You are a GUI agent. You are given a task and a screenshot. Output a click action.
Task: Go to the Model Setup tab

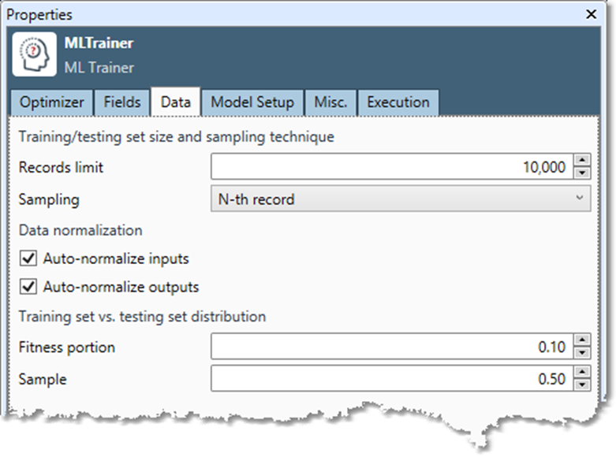[x=252, y=102]
